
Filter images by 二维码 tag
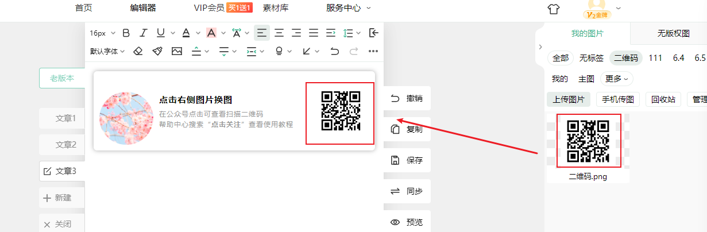pos(626,58)
